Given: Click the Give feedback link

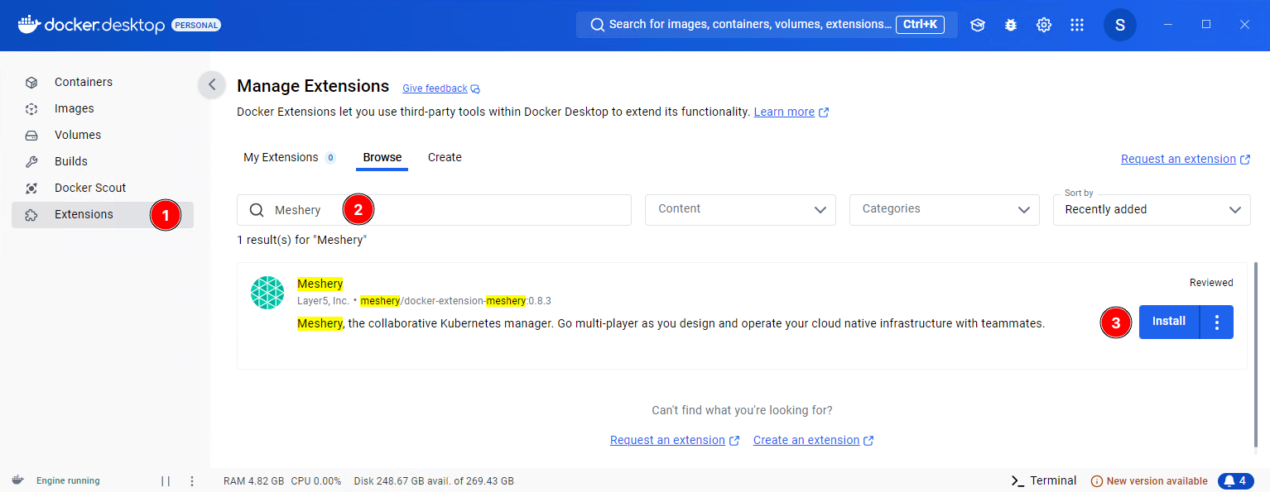Looking at the screenshot, I should pos(435,88).
